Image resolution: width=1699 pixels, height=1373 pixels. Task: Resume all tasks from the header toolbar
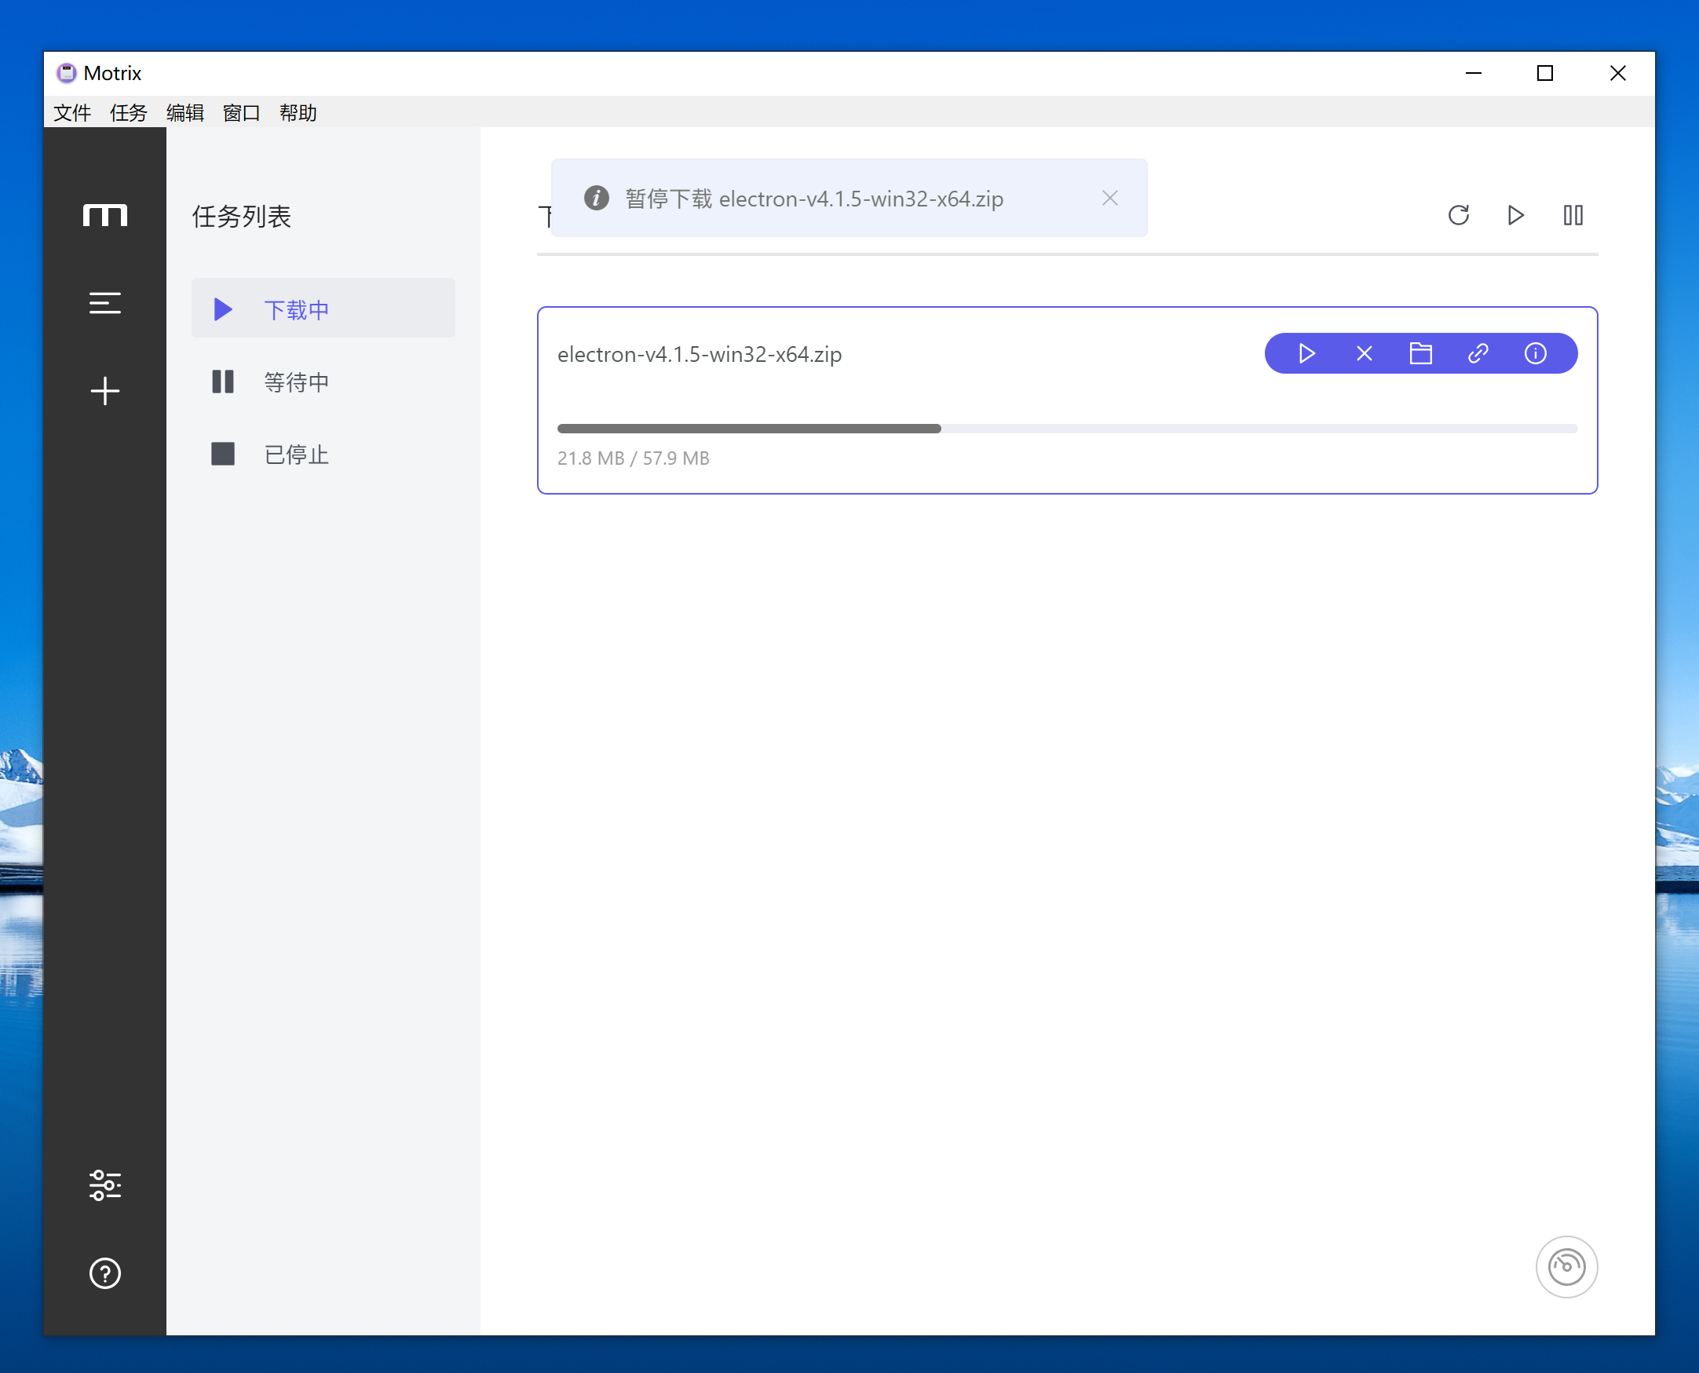point(1515,215)
